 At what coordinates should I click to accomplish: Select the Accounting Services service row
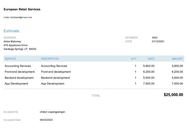18,66
